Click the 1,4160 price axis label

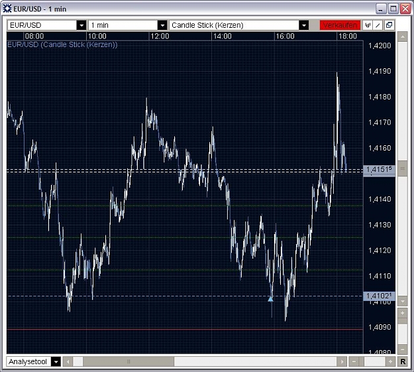(380, 148)
